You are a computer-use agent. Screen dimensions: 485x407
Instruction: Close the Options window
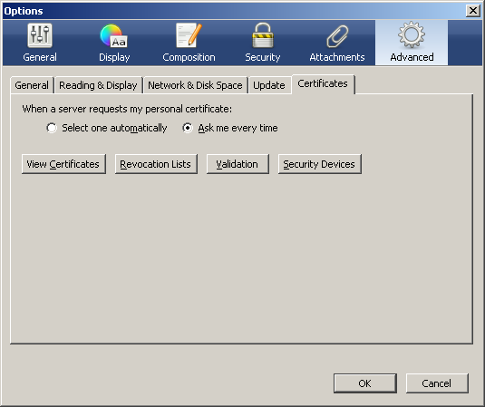click(473, 11)
